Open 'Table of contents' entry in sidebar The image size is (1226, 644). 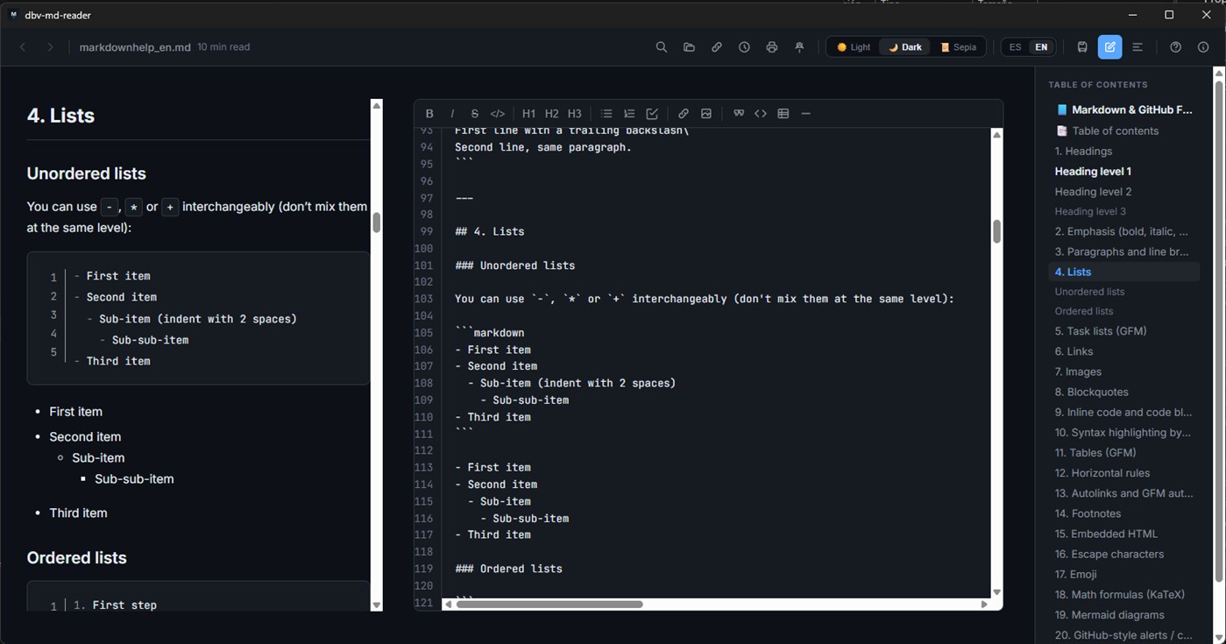[1124, 131]
